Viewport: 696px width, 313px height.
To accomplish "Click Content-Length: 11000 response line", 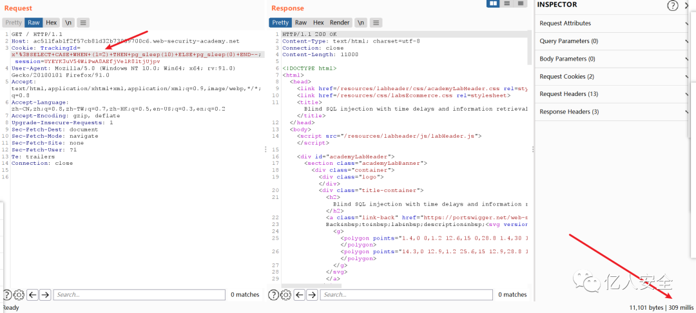I will (320, 55).
